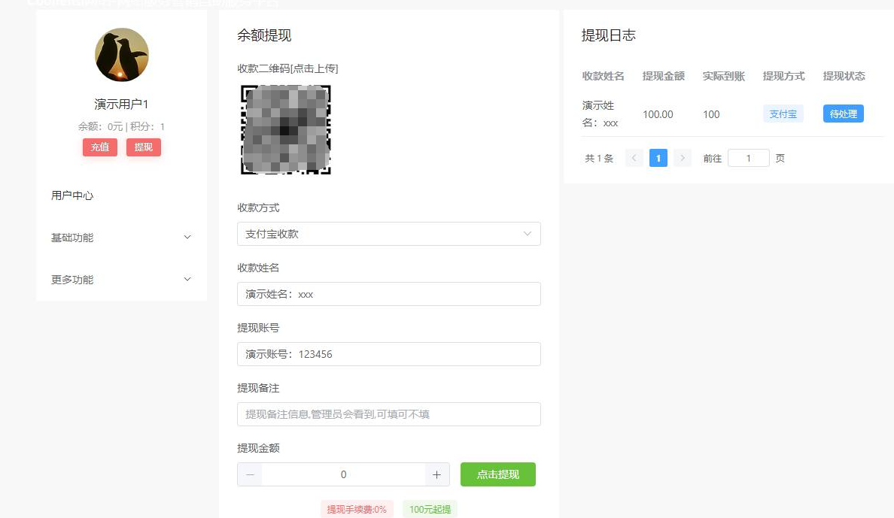The width and height of the screenshot is (894, 518).
Task: Click the chevron beside 基础功能
Action: (x=187, y=237)
